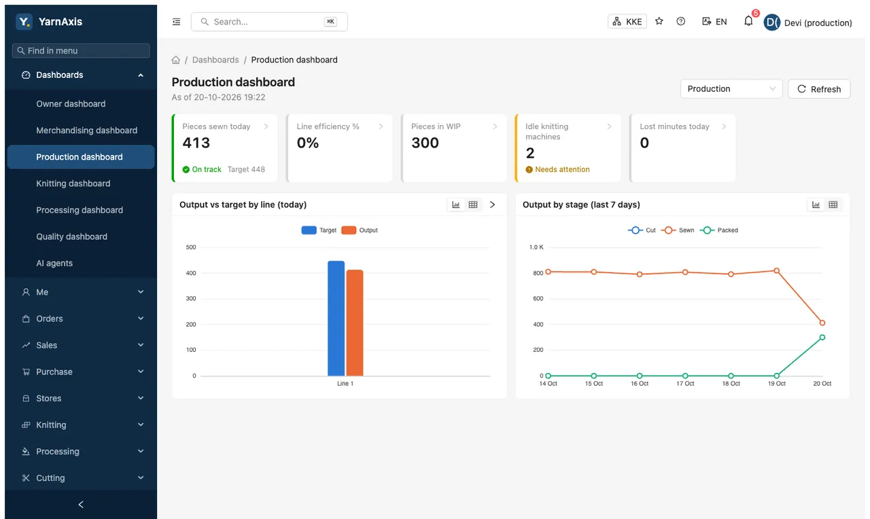Expand the Cutting menu group
This screenshot has width=870, height=519.
click(x=81, y=478)
